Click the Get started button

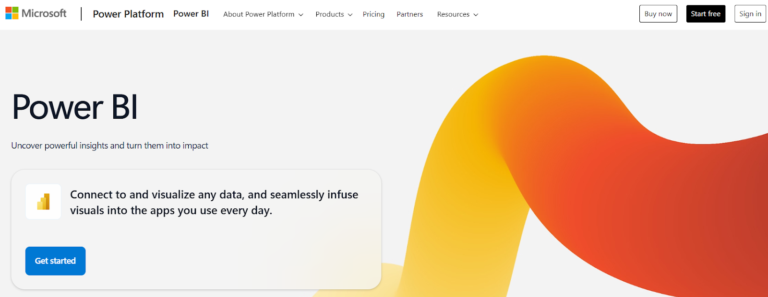coord(55,261)
